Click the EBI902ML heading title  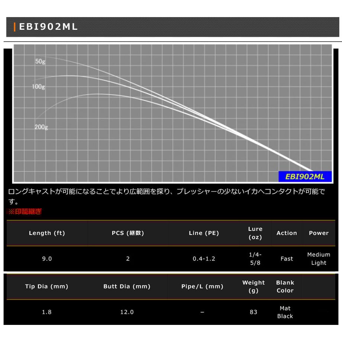pos(48,27)
